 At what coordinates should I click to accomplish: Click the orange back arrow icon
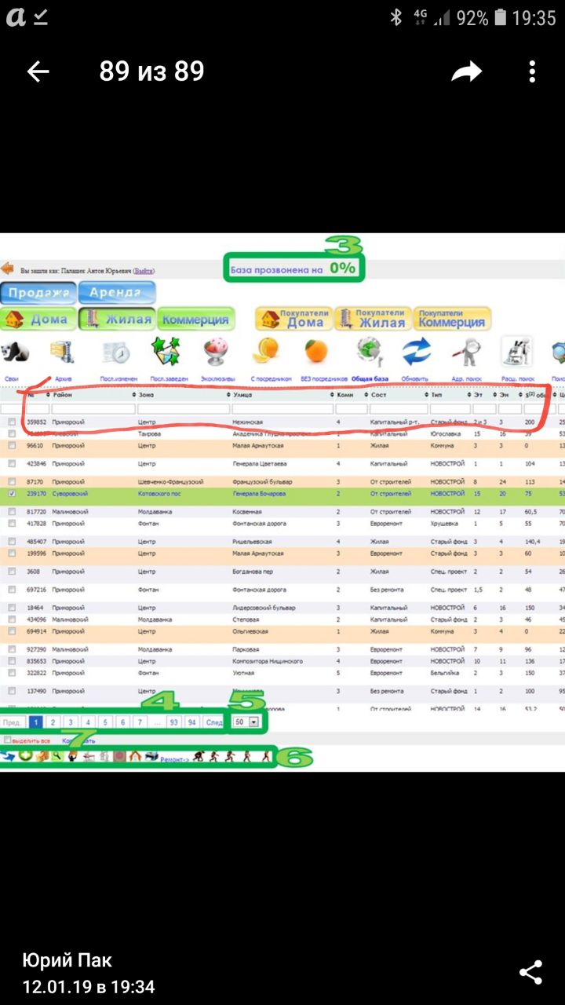[7, 269]
